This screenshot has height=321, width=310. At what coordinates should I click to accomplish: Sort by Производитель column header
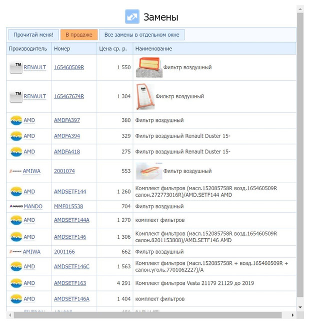point(28,49)
